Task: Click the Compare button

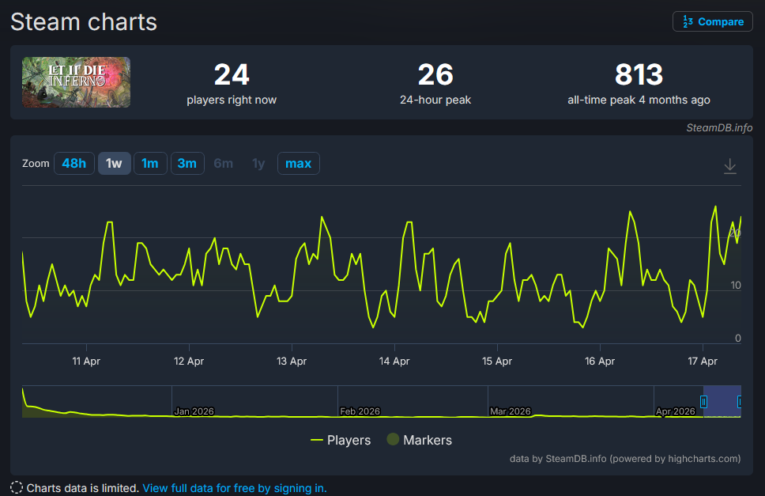Action: tap(712, 21)
